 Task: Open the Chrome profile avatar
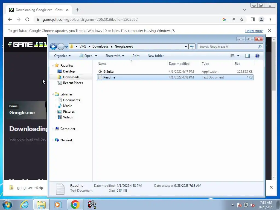[261, 19]
